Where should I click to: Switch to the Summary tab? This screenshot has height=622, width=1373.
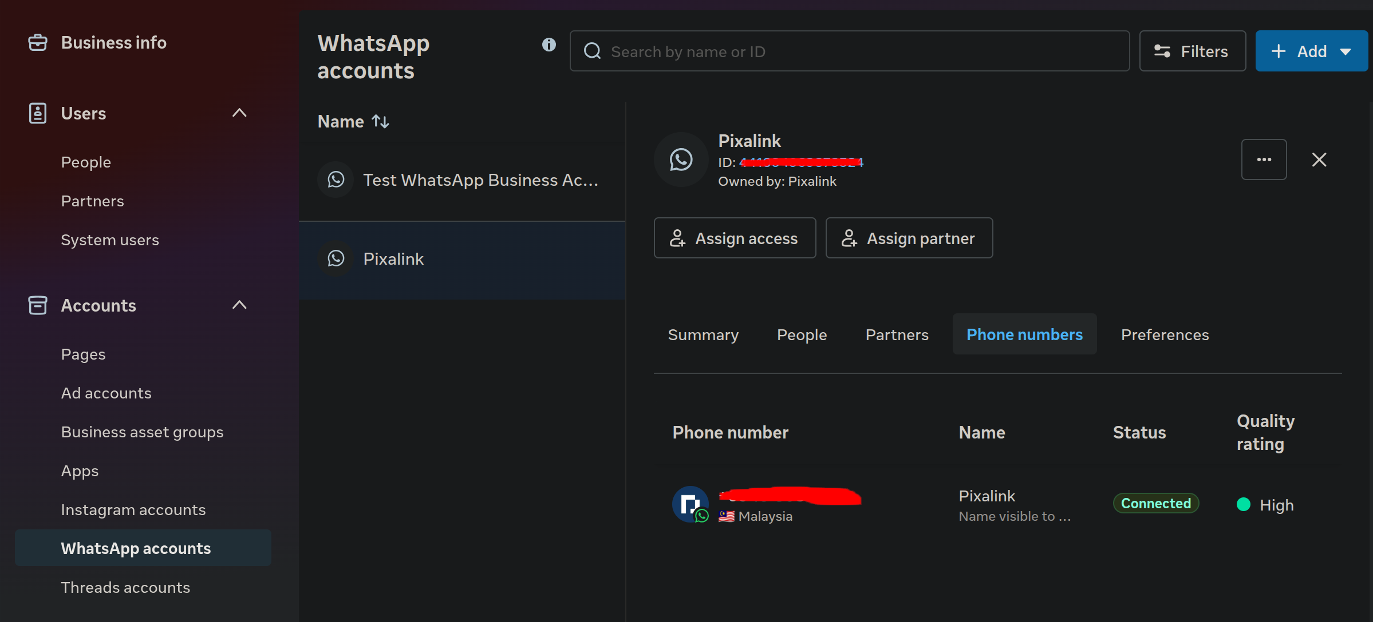[703, 334]
